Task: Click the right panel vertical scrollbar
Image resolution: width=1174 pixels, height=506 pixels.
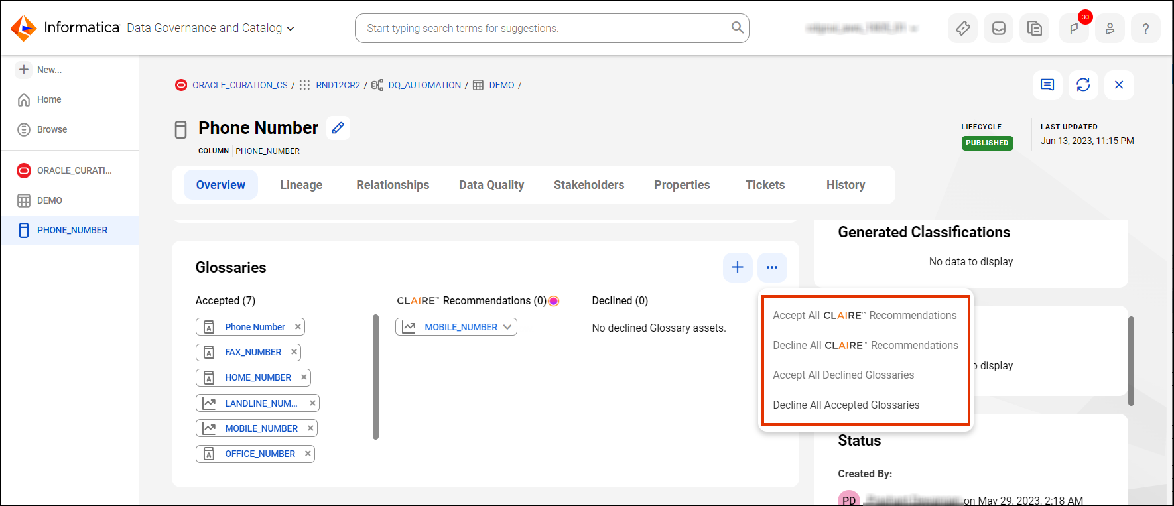Action: coord(1131,361)
